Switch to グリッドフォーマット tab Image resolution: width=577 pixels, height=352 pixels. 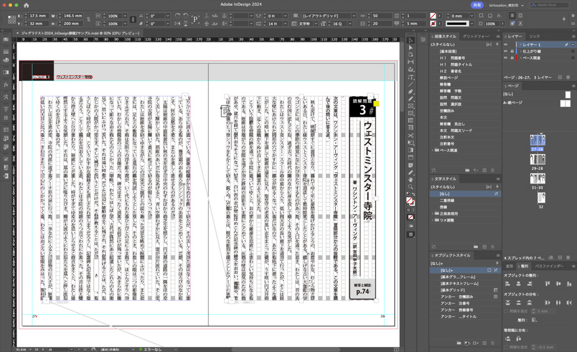click(476, 37)
